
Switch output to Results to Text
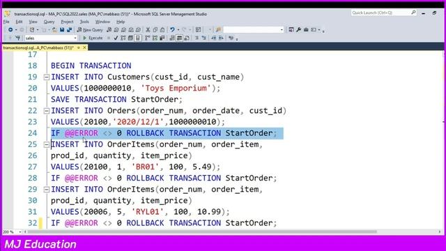[172, 38]
